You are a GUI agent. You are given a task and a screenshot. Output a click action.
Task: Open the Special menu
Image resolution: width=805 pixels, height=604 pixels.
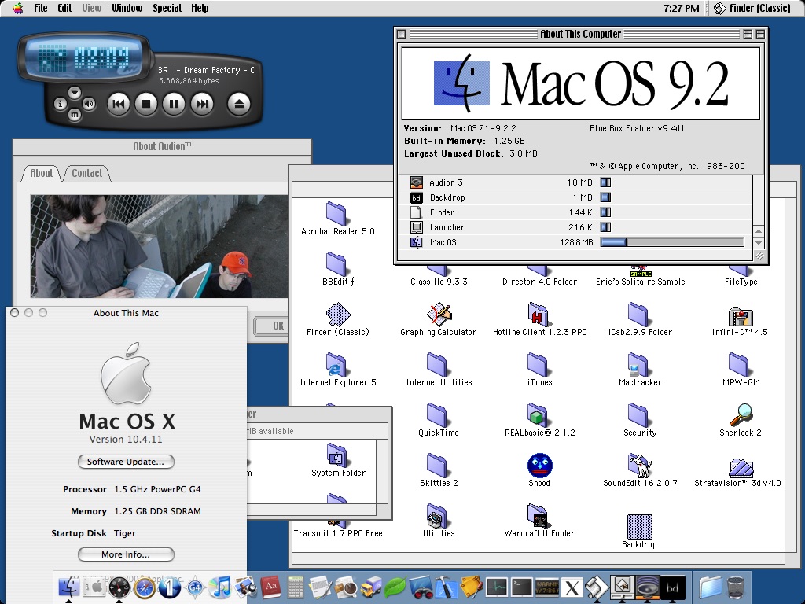pyautogui.click(x=167, y=8)
